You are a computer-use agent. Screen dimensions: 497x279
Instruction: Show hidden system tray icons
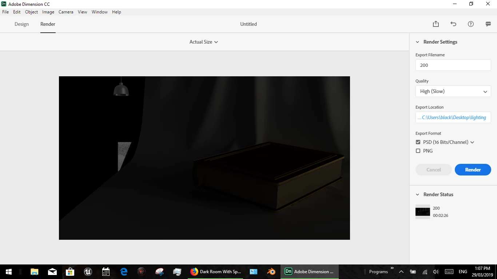pyautogui.click(x=401, y=271)
